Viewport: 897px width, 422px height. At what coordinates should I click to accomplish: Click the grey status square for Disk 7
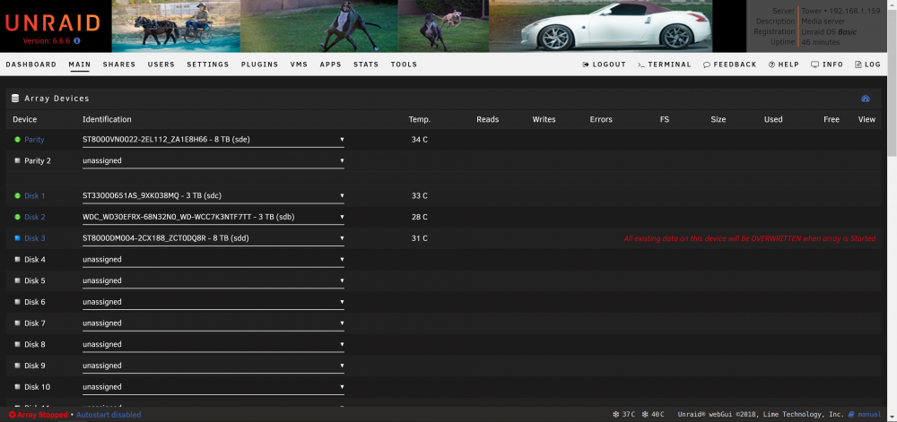click(x=17, y=323)
